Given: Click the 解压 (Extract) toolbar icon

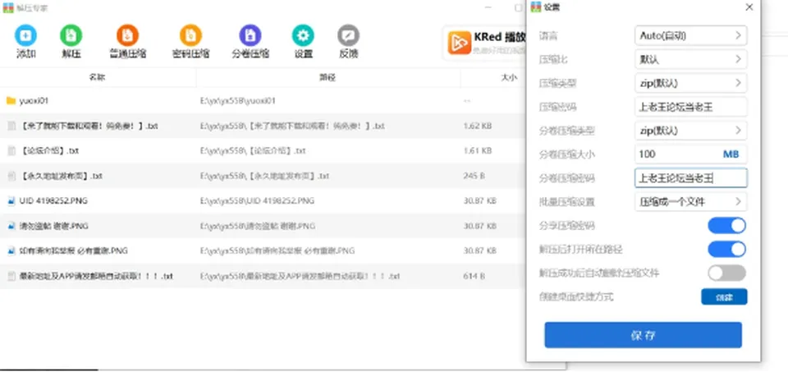Looking at the screenshot, I should [71, 35].
